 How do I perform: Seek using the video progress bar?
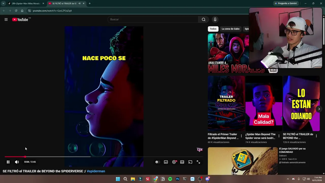coord(104,157)
